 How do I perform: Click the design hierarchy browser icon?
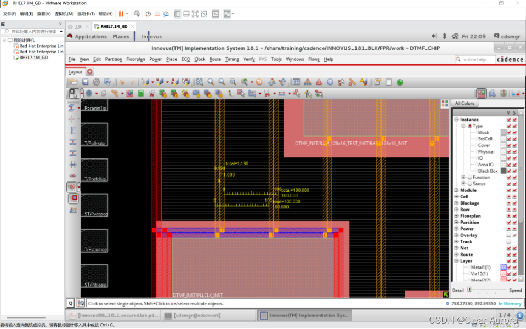(x=307, y=82)
